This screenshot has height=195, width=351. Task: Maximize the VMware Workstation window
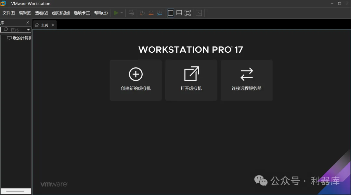[x=340, y=3]
